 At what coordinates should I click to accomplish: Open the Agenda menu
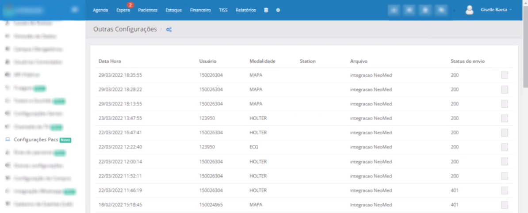[100, 10]
